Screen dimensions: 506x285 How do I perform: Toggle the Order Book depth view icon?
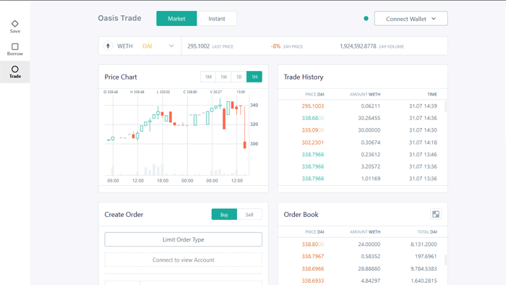click(x=436, y=214)
